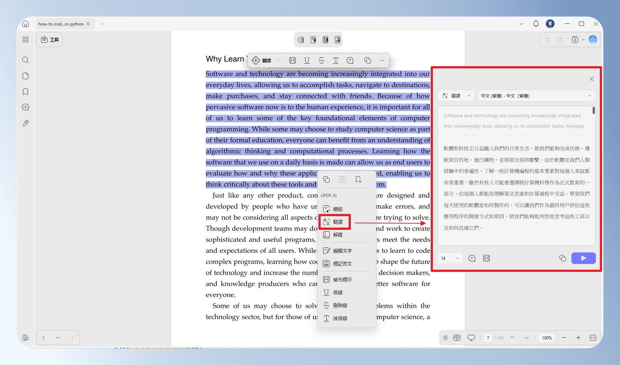
Task: Expand the 中文 (繁體) language dropdown
Action: click(537, 96)
